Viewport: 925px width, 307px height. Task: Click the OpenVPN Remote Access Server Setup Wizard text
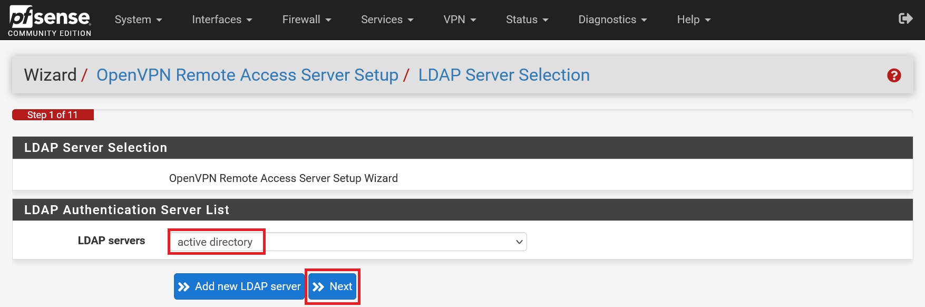click(x=284, y=178)
